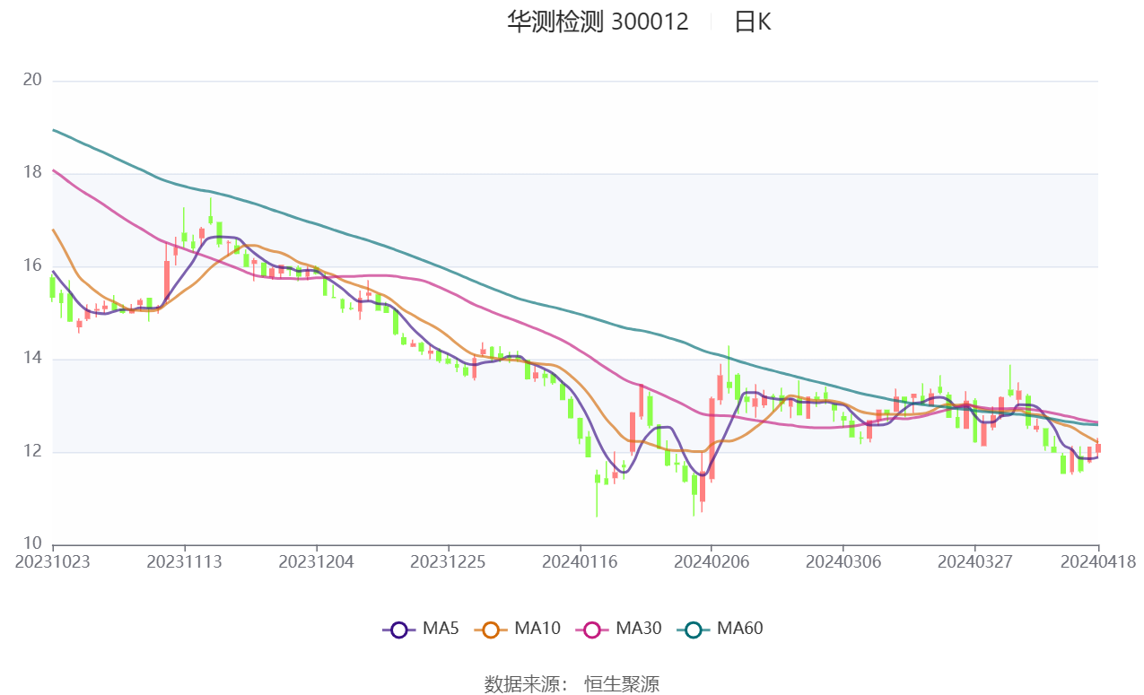Click x-axis date label 20240418
The image size is (1144, 695).
tap(1098, 561)
